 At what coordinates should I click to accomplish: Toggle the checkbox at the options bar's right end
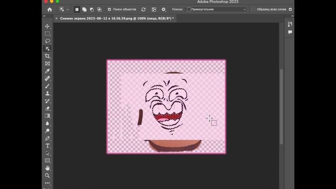(x=290, y=9)
